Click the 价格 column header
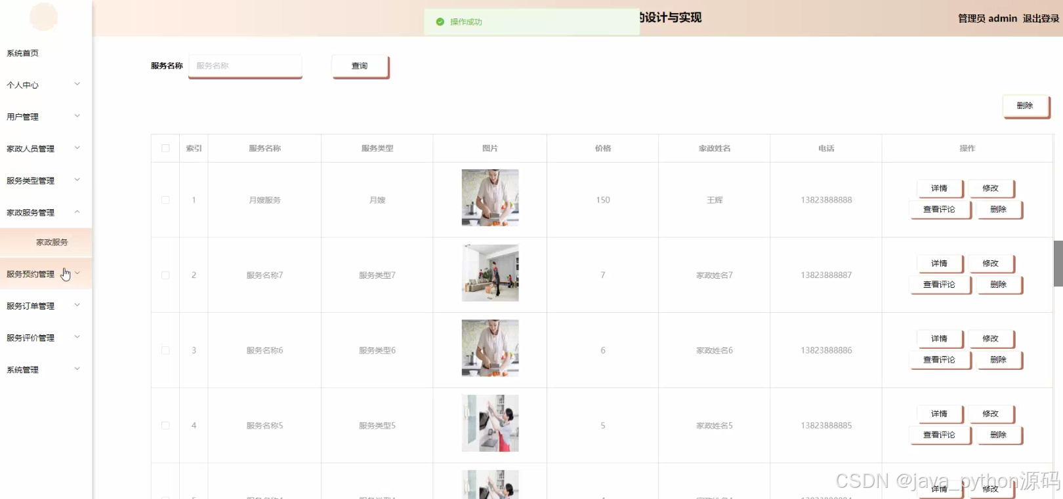The width and height of the screenshot is (1063, 499). (x=603, y=148)
